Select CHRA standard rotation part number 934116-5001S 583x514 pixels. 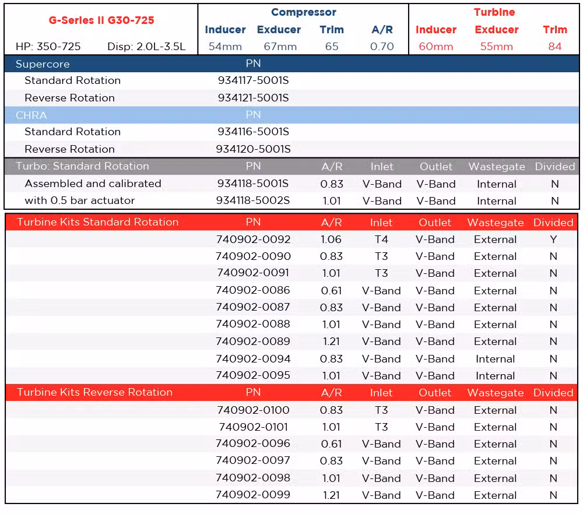(x=253, y=132)
